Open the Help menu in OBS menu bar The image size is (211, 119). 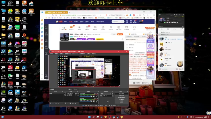click(x=94, y=54)
